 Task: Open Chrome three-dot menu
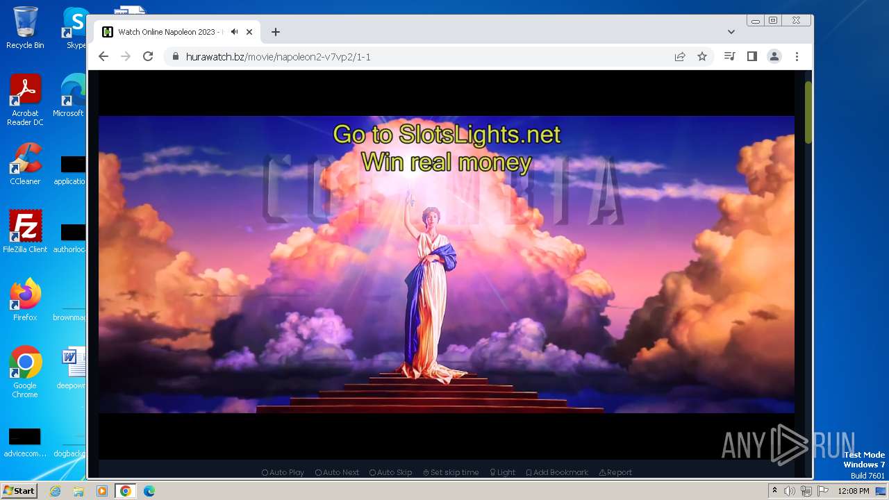(x=797, y=57)
